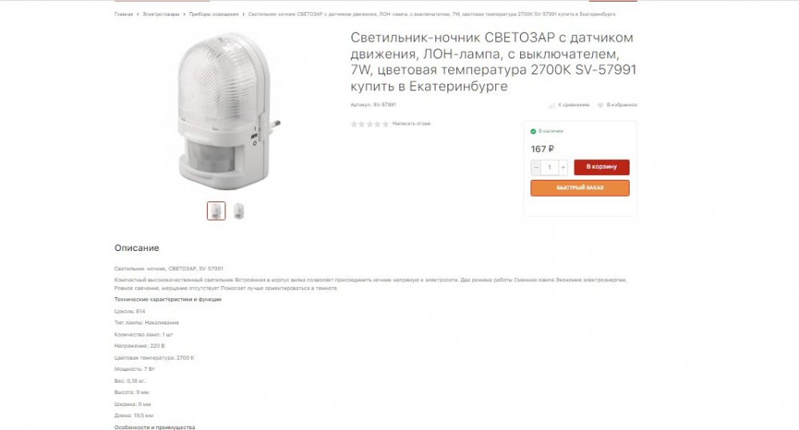
Task: Click the К сравнению link text
Action: (574, 105)
